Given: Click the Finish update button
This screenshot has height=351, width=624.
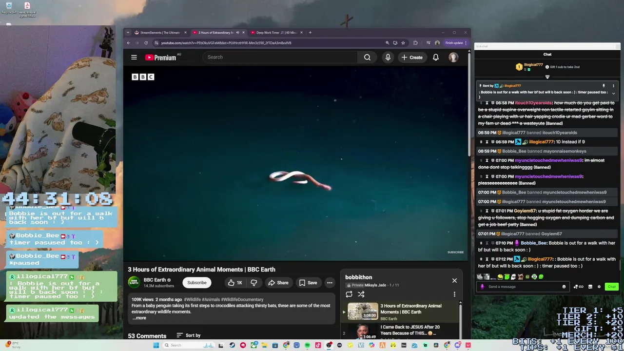Looking at the screenshot, I should pos(454,43).
